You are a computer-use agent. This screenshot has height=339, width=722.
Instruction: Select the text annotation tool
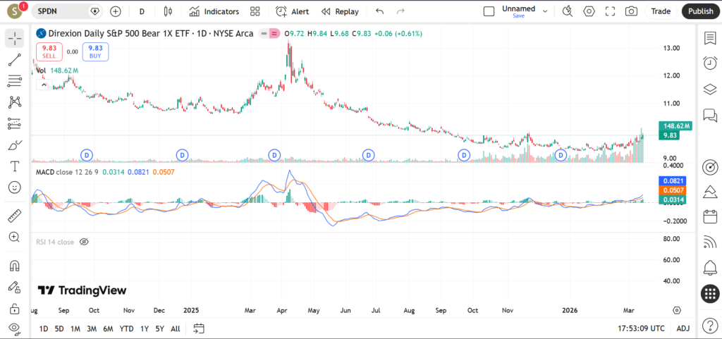(14, 166)
